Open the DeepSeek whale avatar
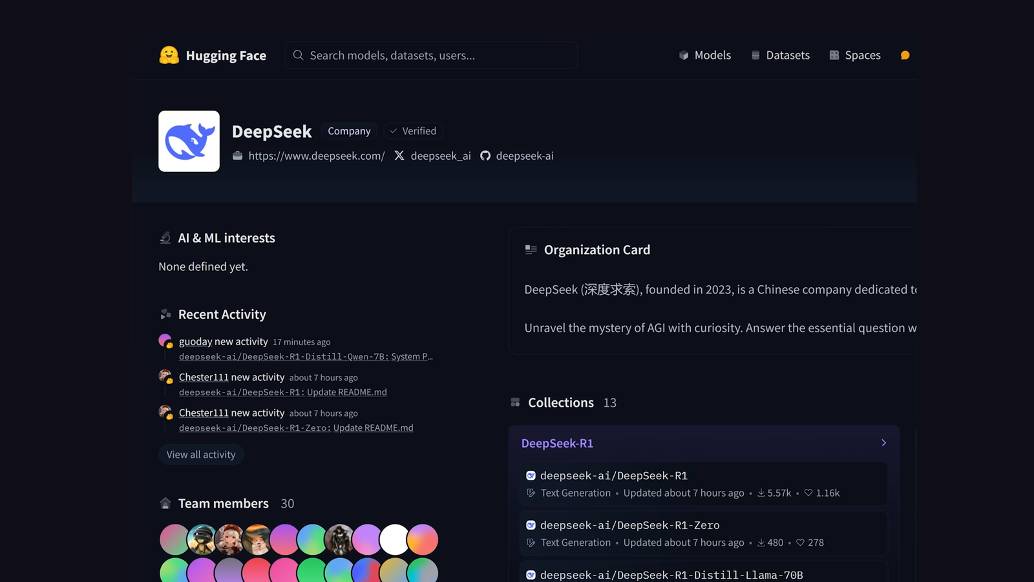 tap(189, 141)
